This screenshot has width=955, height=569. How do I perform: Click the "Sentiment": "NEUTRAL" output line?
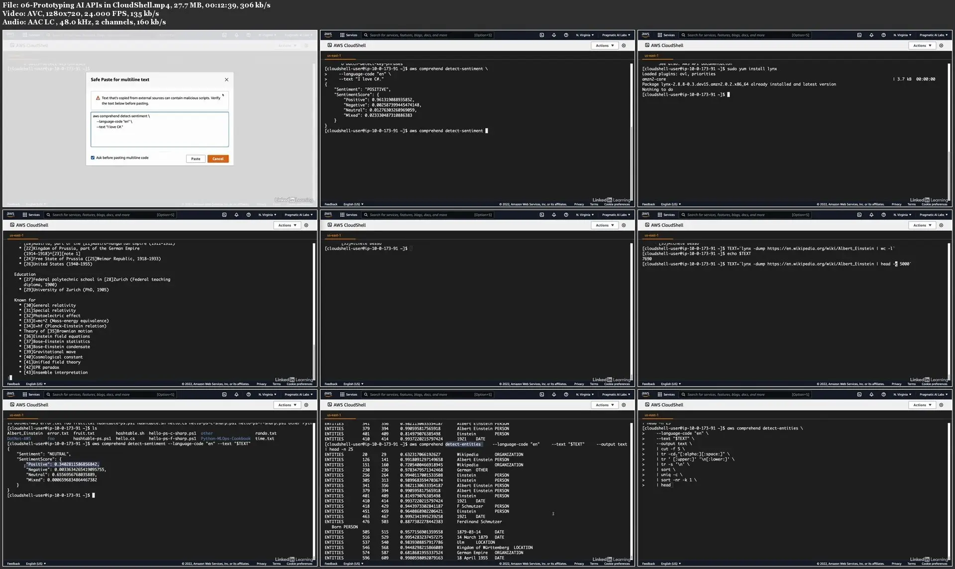44,454
